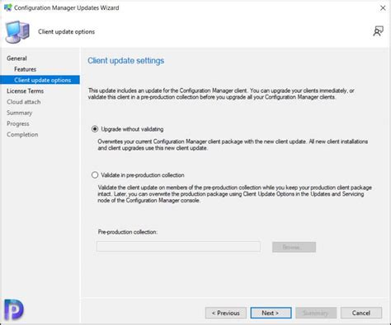Click the feedback person icon top right
391x325 pixels.
(378, 31)
